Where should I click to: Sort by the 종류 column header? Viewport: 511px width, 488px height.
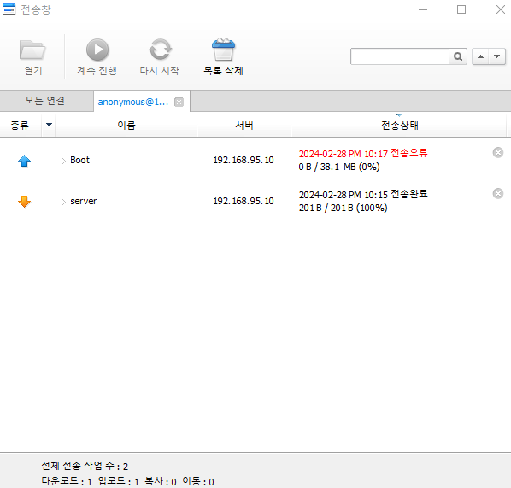pyautogui.click(x=20, y=125)
